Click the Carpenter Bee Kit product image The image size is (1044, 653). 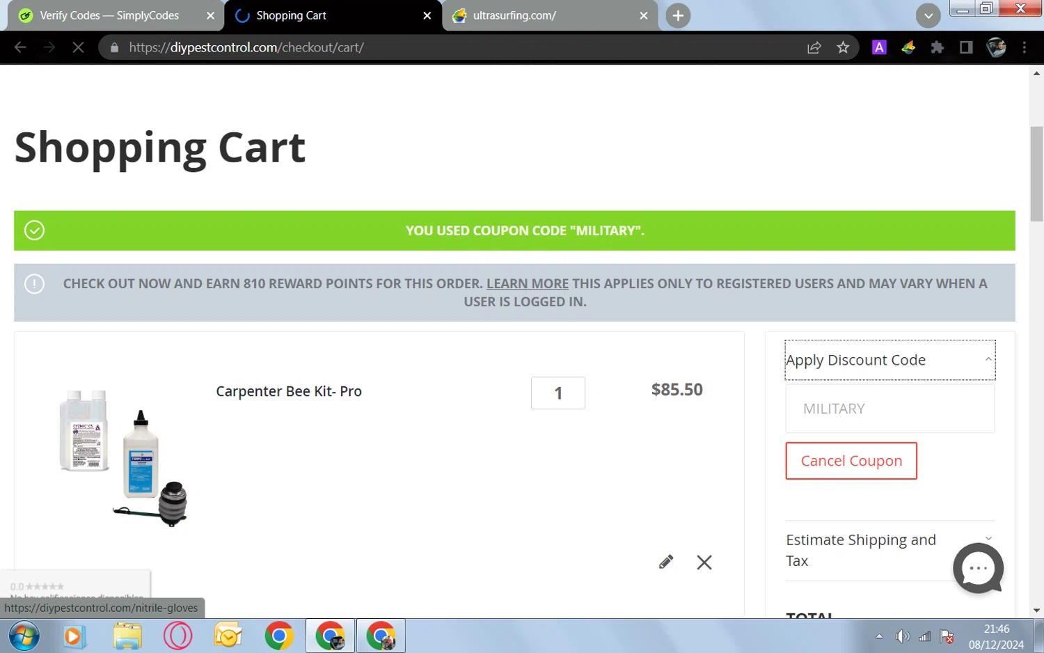[x=123, y=458]
